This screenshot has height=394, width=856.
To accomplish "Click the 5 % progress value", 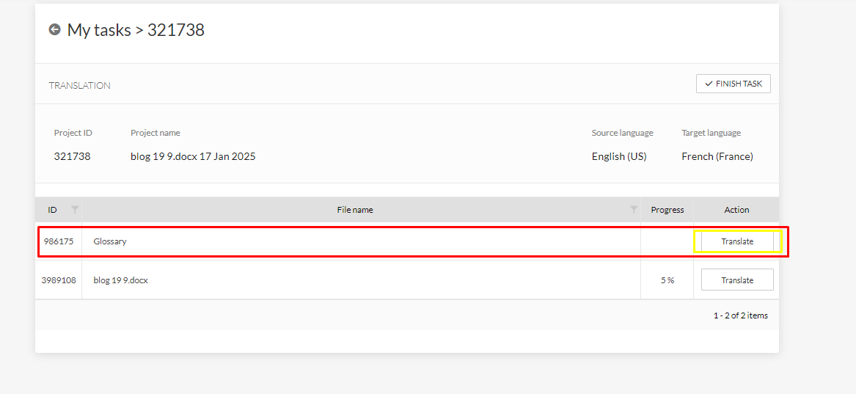I will click(667, 280).
